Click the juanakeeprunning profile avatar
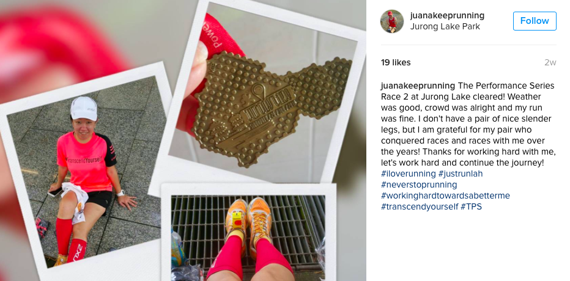Viewport: 570px width, 281px height. pos(392,21)
